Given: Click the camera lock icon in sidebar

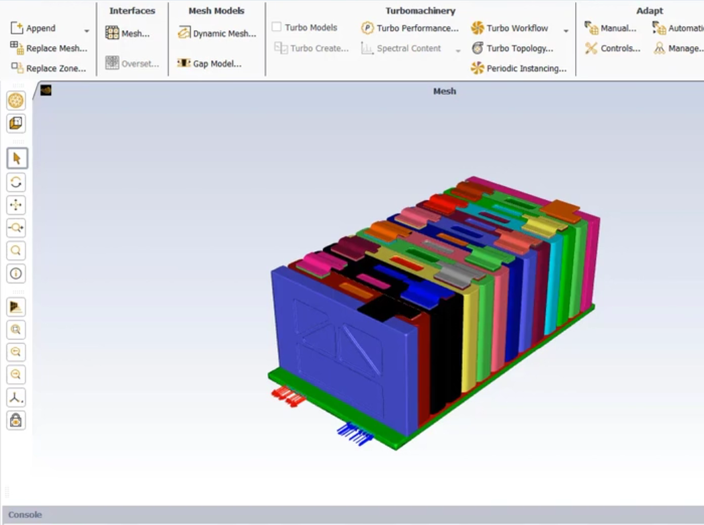Looking at the screenshot, I should pyautogui.click(x=16, y=420).
